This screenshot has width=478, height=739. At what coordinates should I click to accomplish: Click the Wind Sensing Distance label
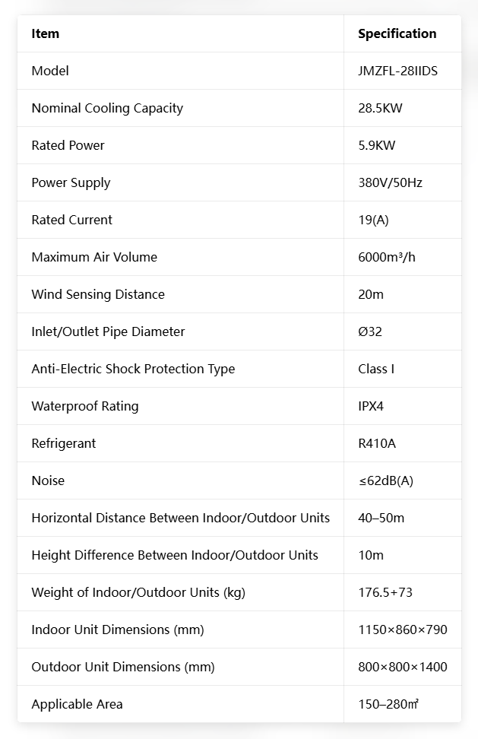click(x=98, y=294)
